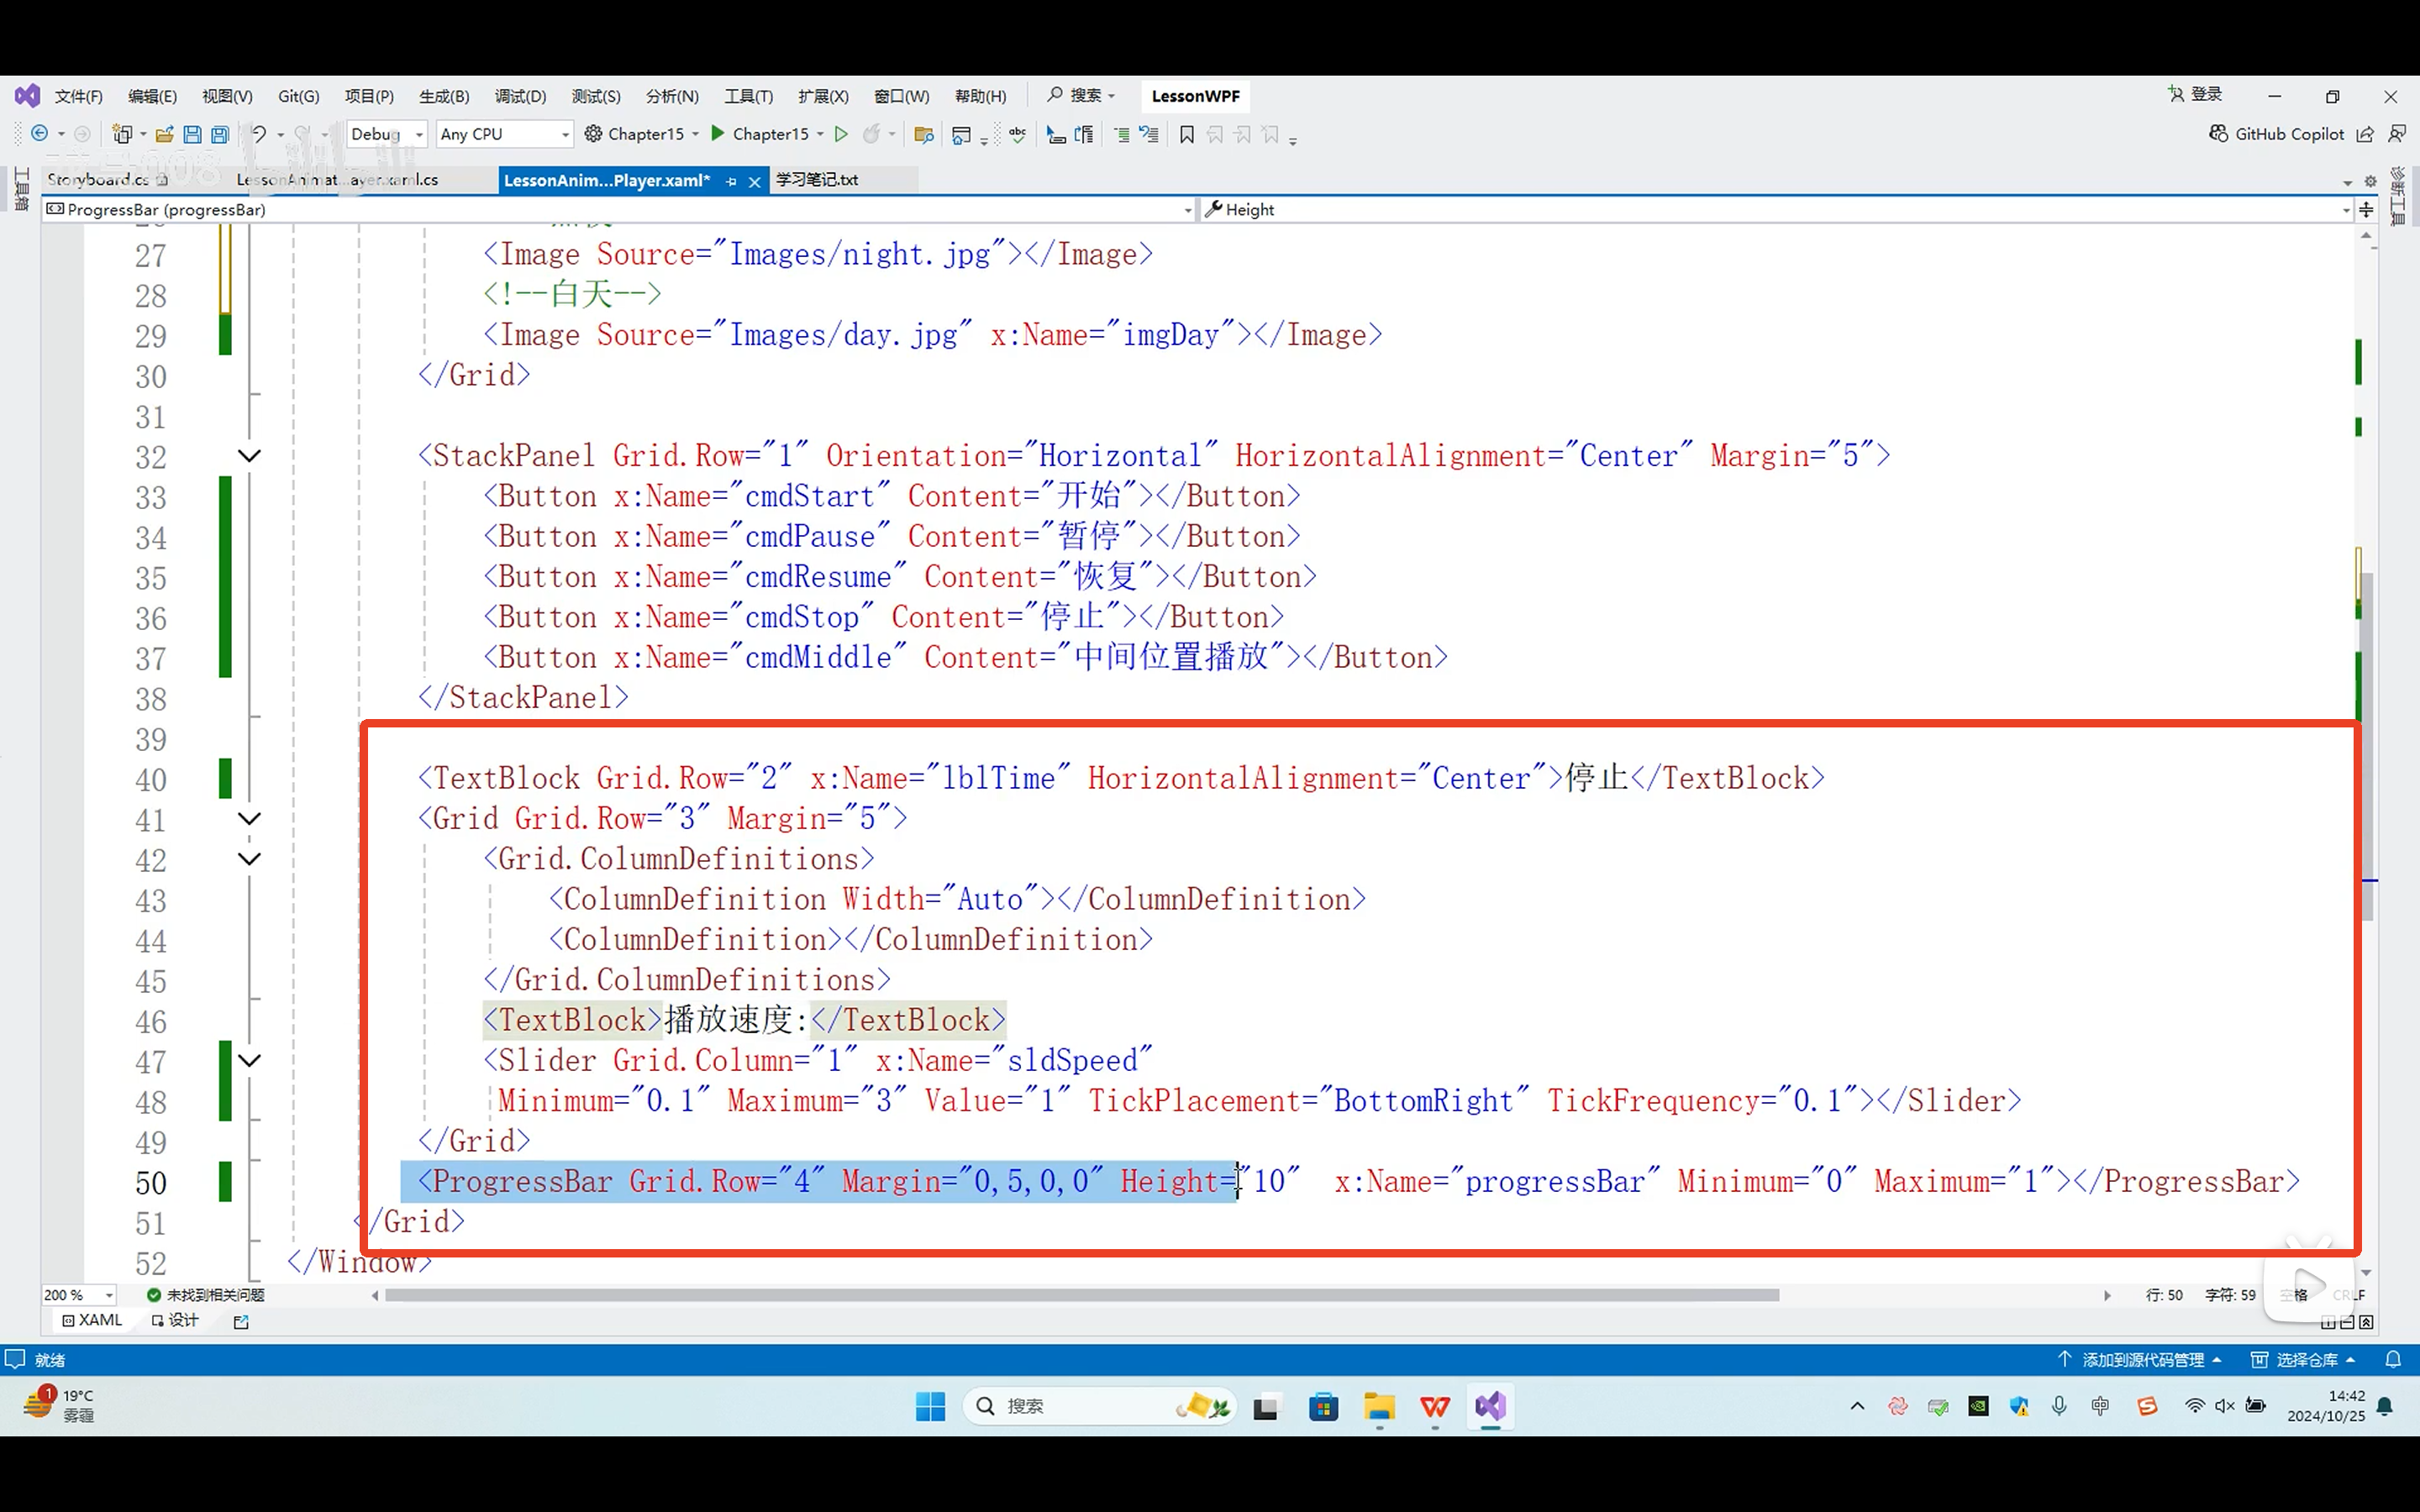The height and width of the screenshot is (1512, 2420).
Task: Collapse the StackPanel at line 32
Action: pos(249,456)
